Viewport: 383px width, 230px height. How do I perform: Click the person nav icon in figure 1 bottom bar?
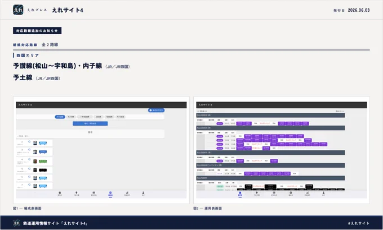pyautogui.click(x=143, y=194)
